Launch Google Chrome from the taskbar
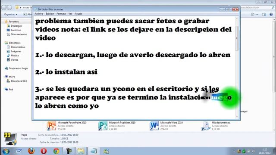 [56, 151]
